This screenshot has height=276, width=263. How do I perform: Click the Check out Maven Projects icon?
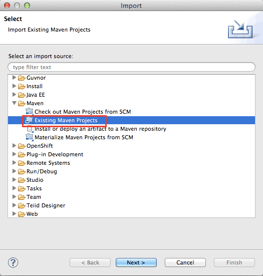pos(30,112)
